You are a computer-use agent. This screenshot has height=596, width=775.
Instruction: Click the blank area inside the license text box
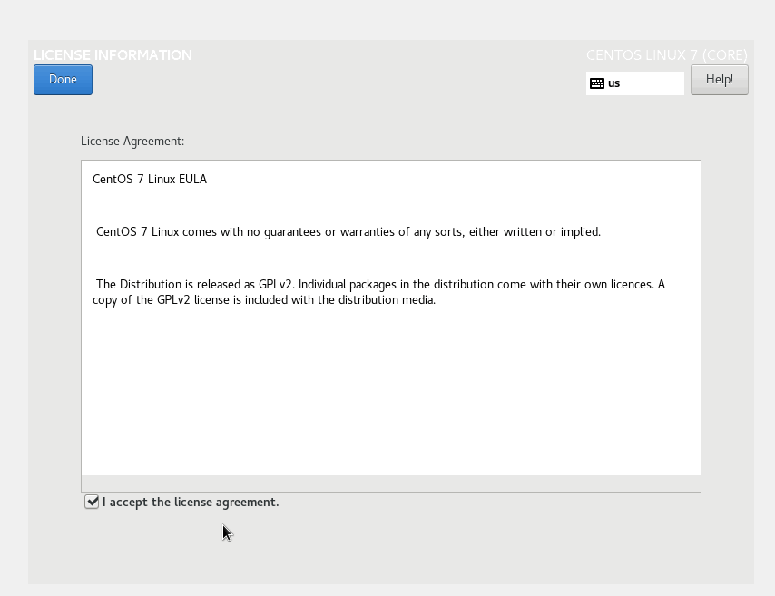pos(390,390)
